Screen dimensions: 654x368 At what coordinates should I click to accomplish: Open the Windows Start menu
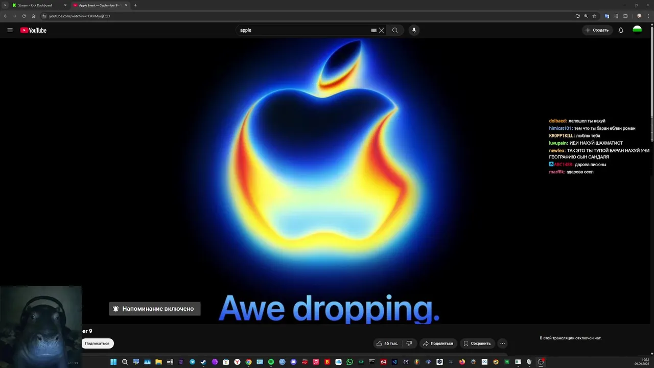point(113,362)
